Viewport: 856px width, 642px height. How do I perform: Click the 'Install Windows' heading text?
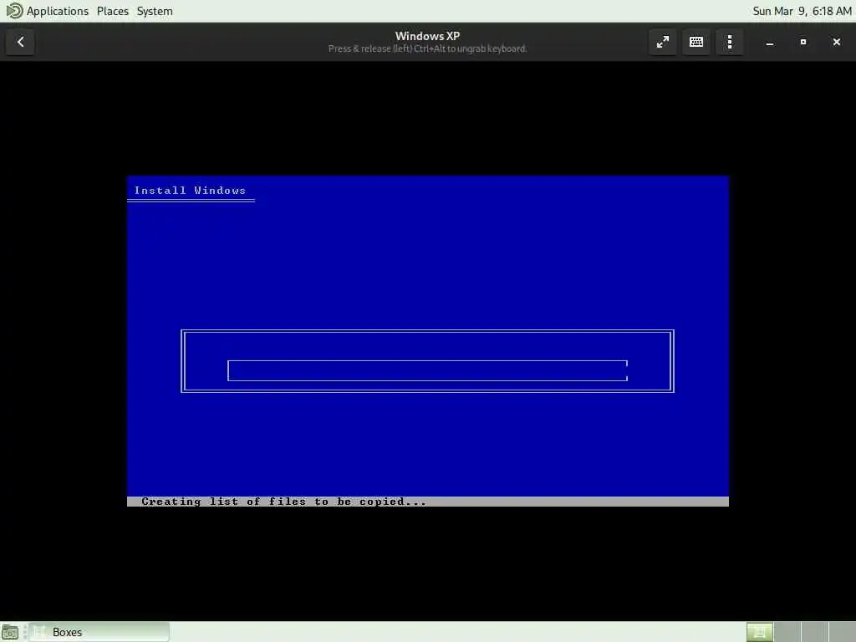pyautogui.click(x=190, y=191)
